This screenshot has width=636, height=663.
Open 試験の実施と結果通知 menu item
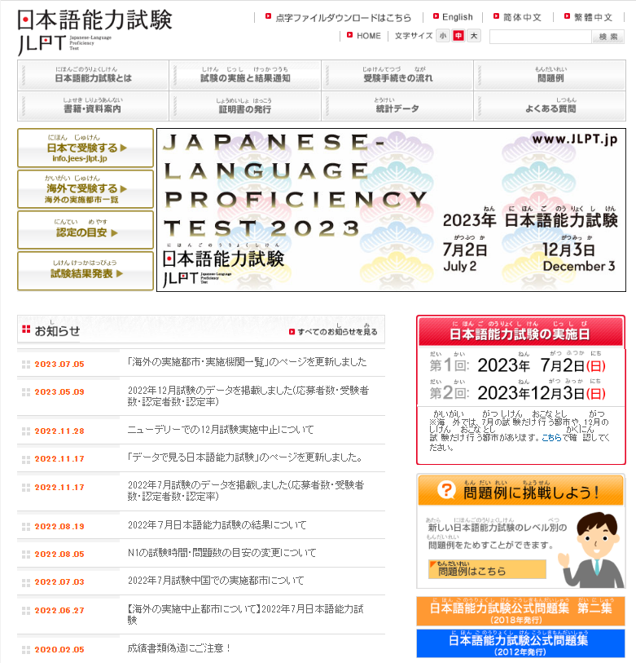245,75
